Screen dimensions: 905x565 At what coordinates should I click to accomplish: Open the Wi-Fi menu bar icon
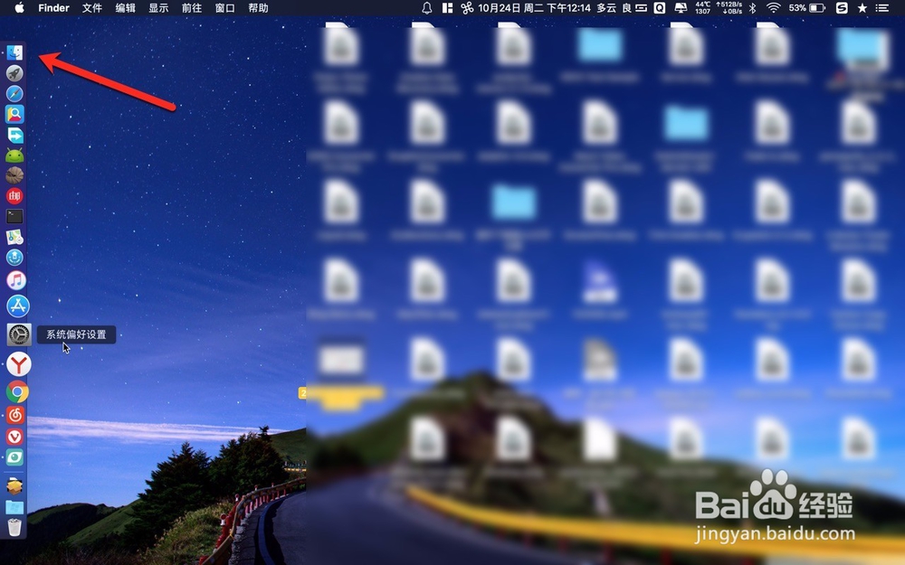774,8
